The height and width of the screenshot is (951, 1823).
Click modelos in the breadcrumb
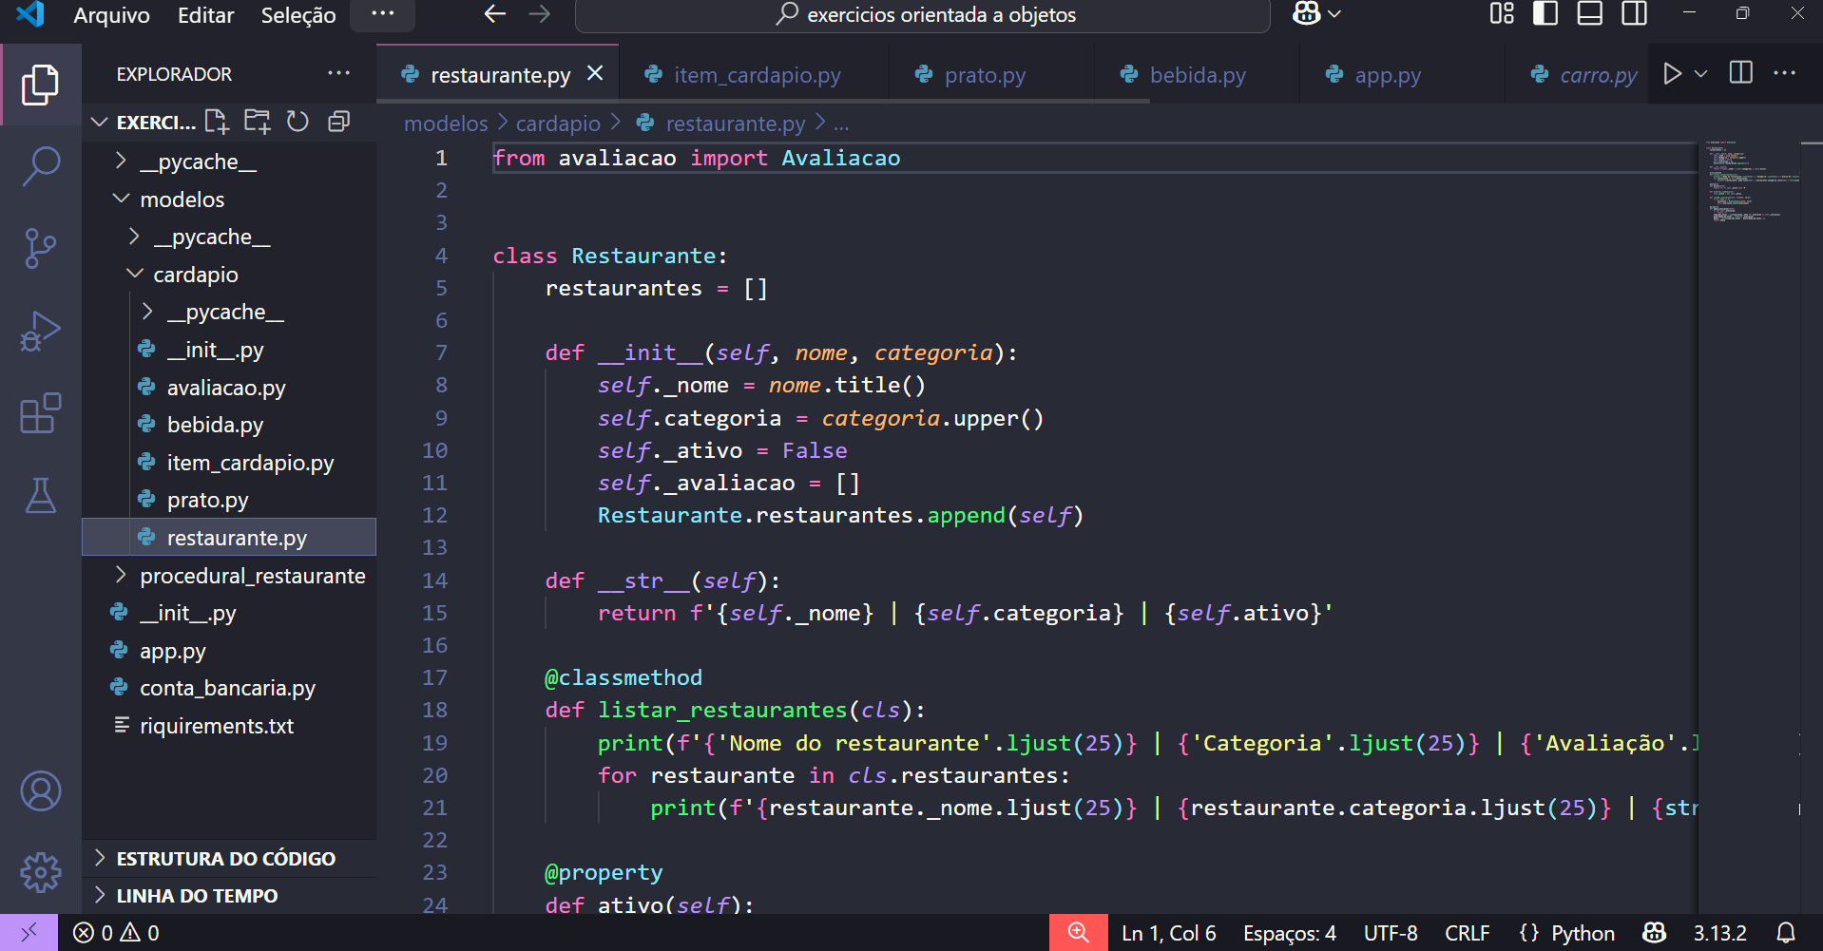point(445,124)
